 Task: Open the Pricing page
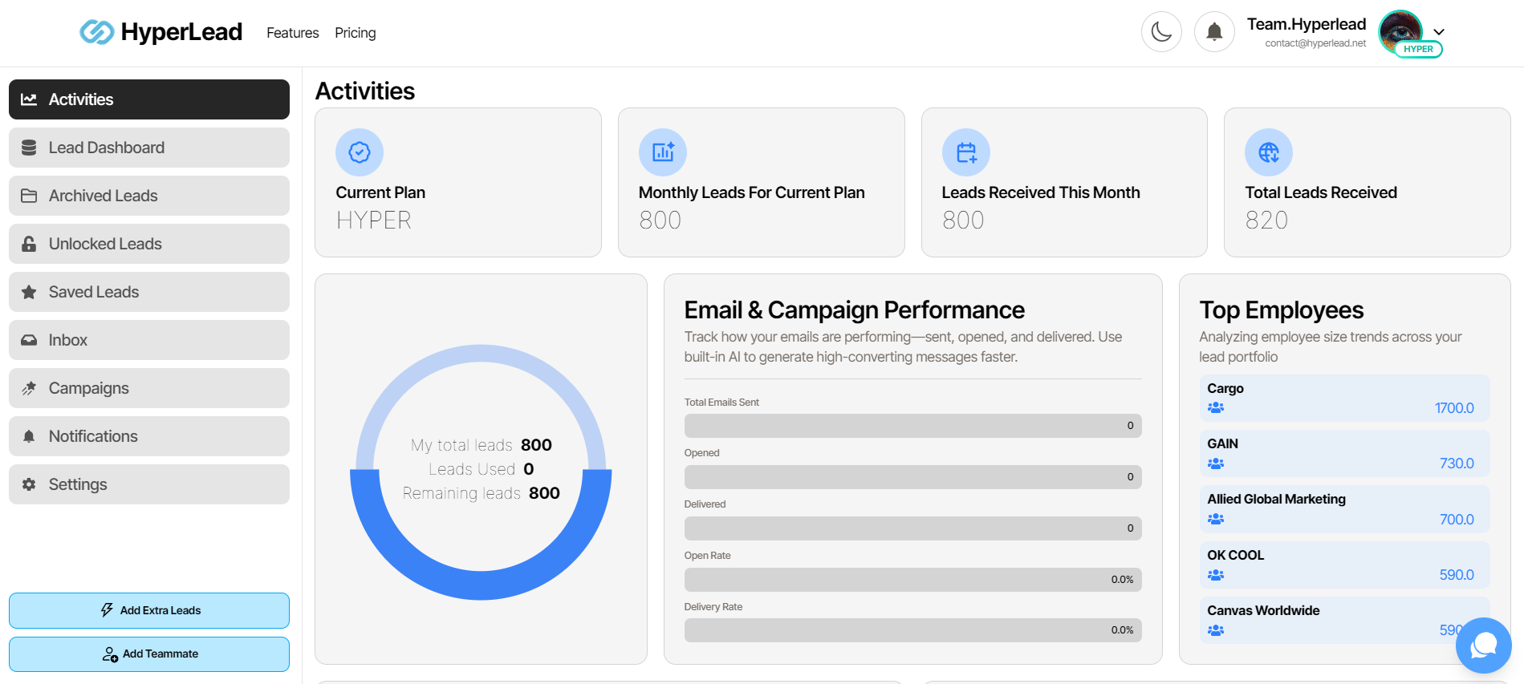pos(355,33)
